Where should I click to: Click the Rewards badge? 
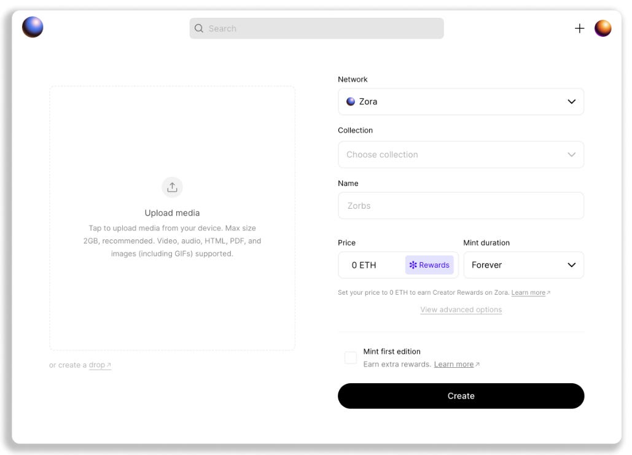click(429, 265)
